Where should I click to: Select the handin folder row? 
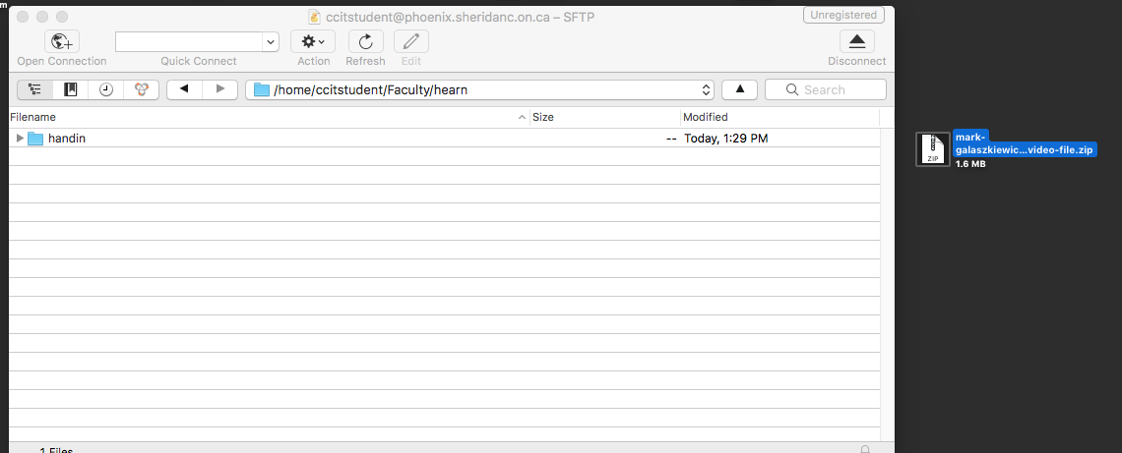click(444, 139)
